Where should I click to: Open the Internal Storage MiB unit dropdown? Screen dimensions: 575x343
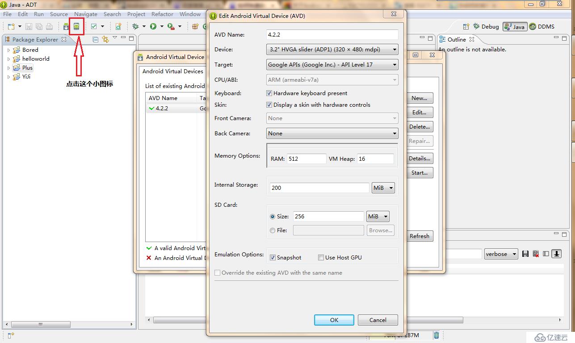pyautogui.click(x=383, y=188)
